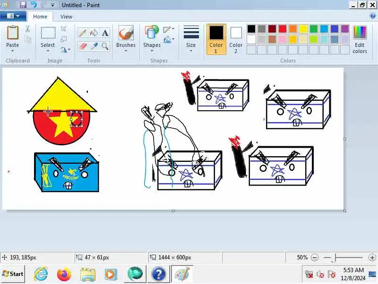Click the Start button
Screen dimensions: 378x284
tap(13, 274)
